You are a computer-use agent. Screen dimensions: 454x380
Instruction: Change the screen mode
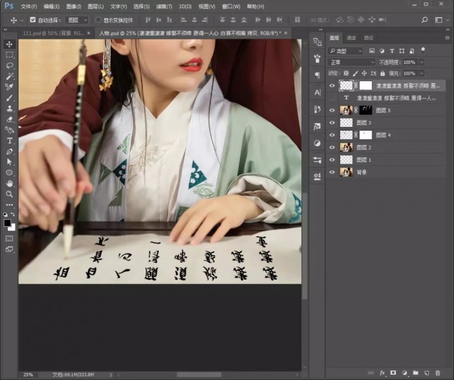coord(9,249)
